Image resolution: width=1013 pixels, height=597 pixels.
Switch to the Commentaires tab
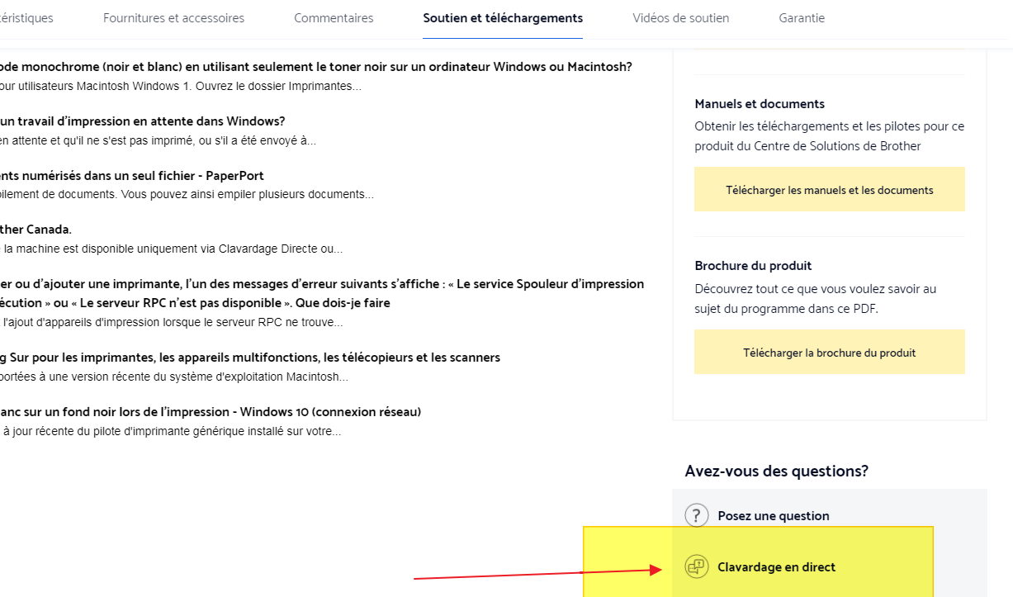tap(334, 18)
